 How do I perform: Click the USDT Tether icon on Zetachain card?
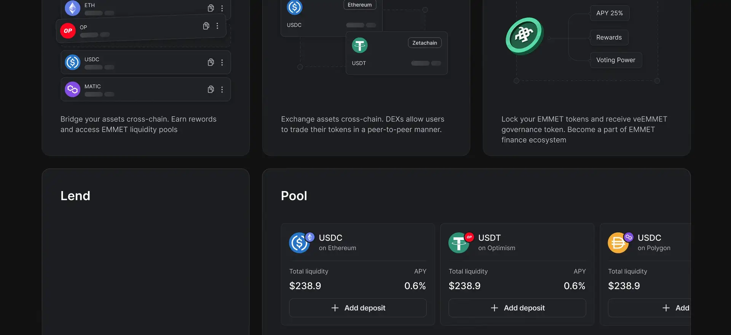(x=359, y=46)
